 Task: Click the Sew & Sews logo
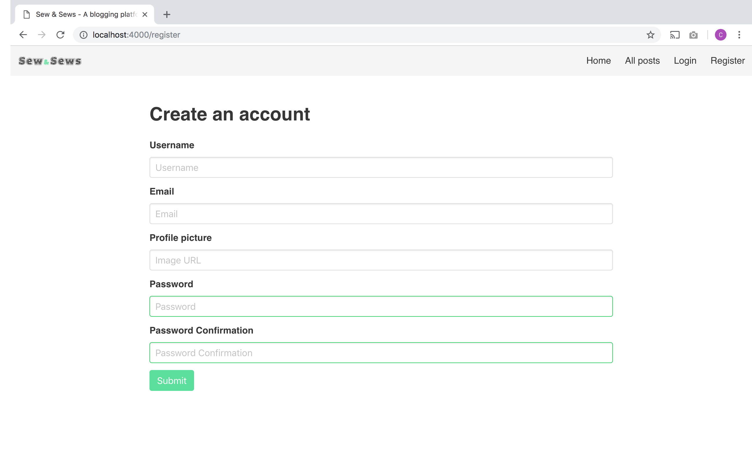50,61
